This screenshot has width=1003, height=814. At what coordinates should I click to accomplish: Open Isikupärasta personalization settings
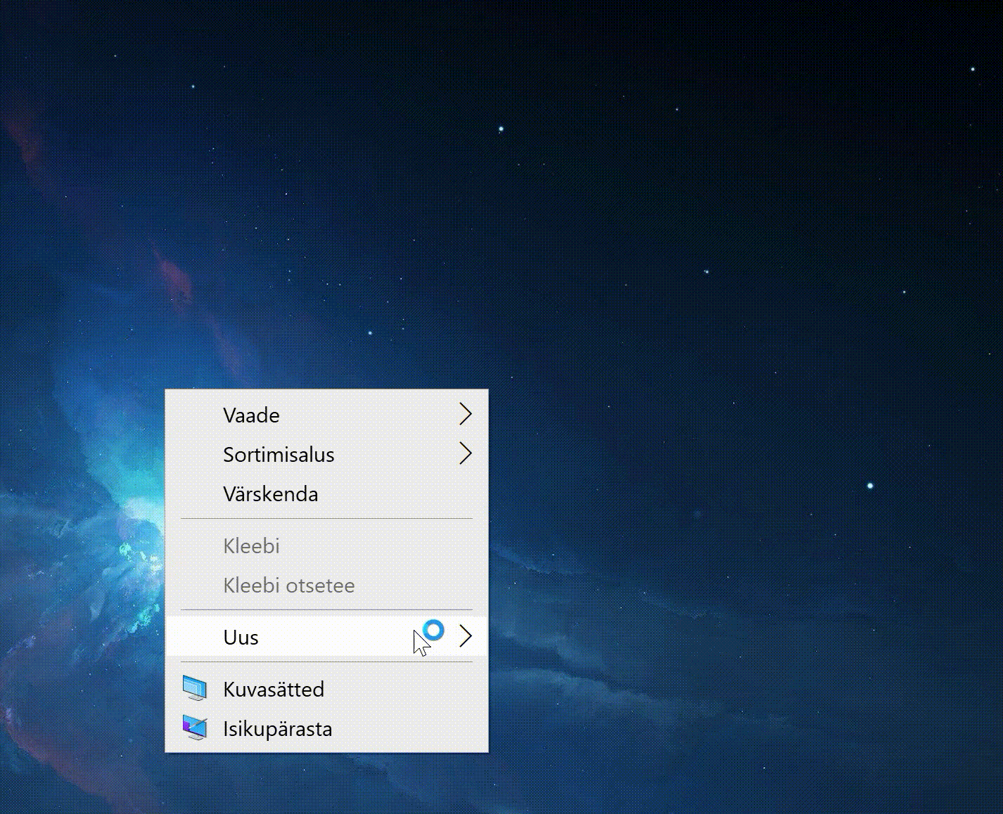point(277,729)
